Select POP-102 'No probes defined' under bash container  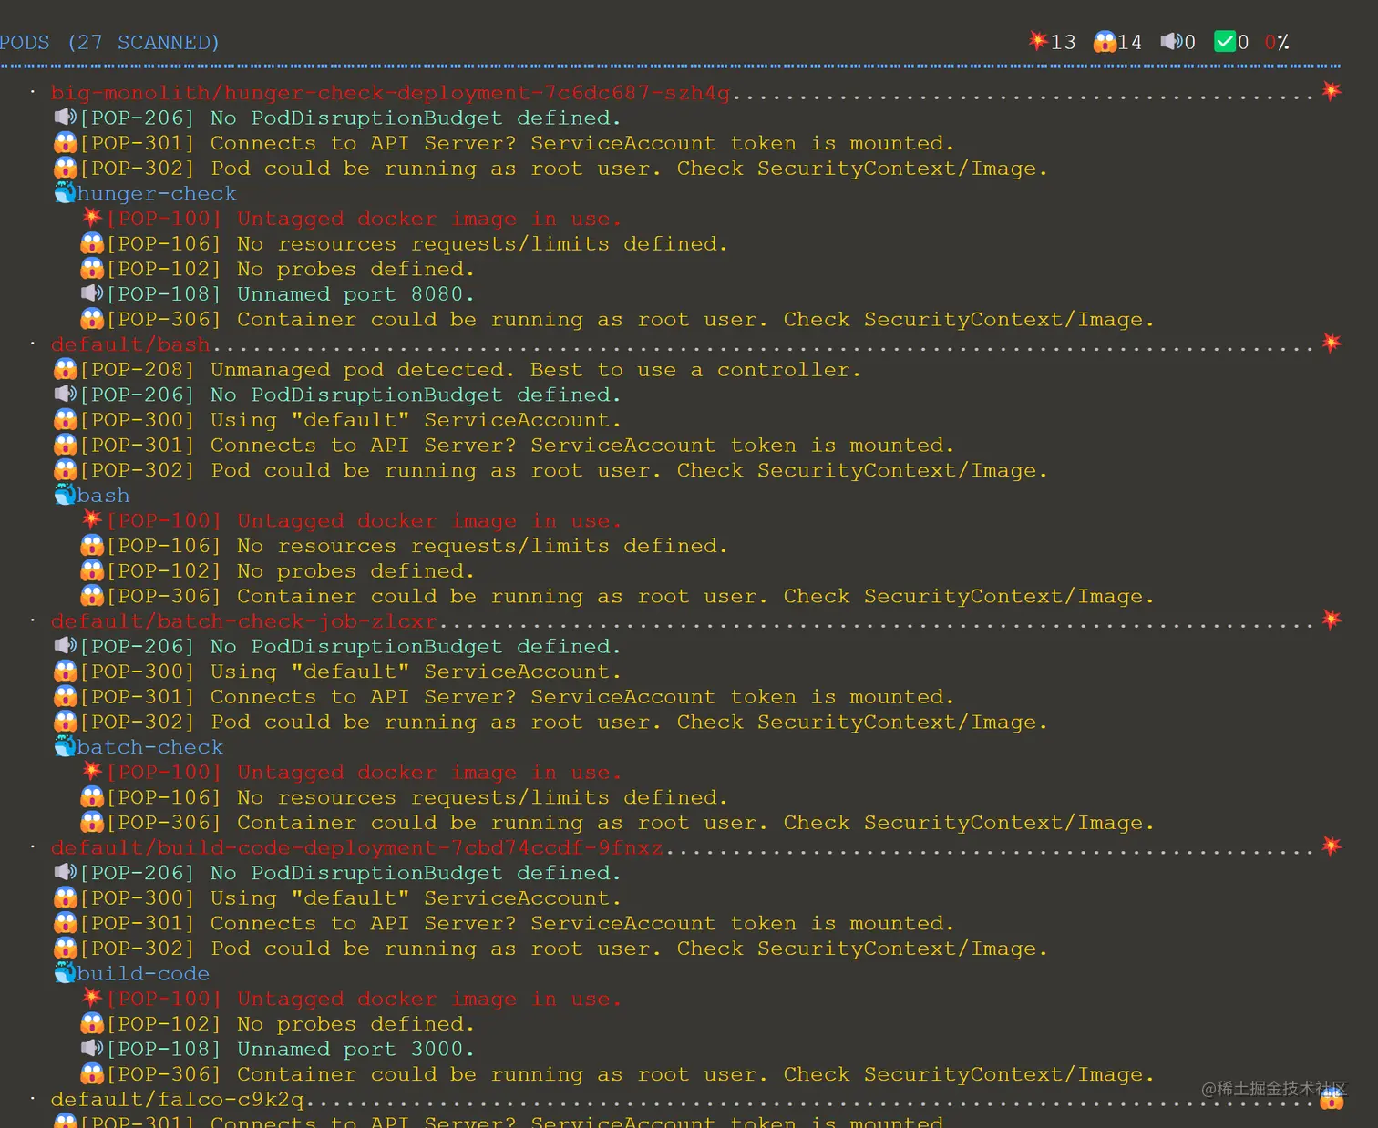(291, 571)
